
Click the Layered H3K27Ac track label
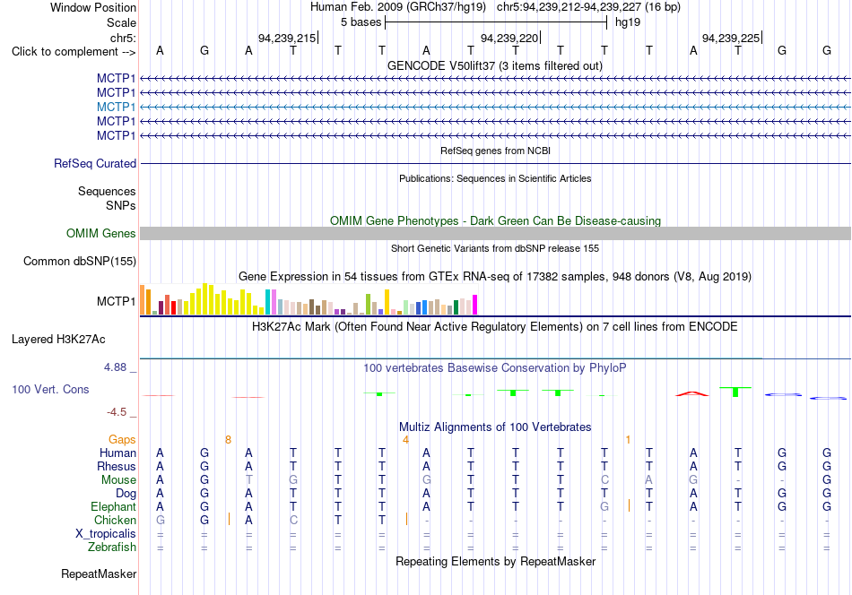[x=58, y=340]
